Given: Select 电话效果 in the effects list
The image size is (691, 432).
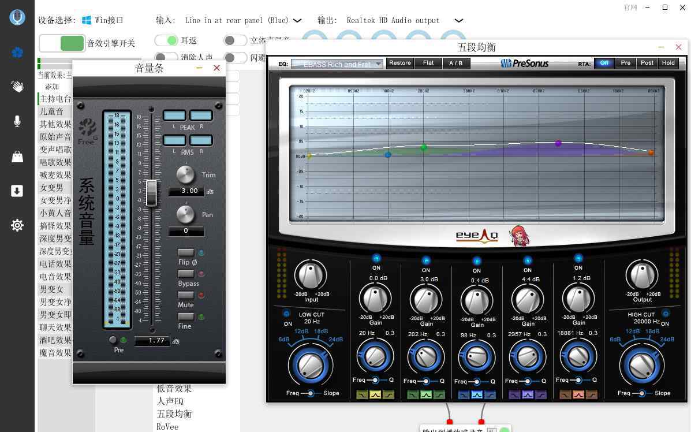Looking at the screenshot, I should pyautogui.click(x=55, y=264).
